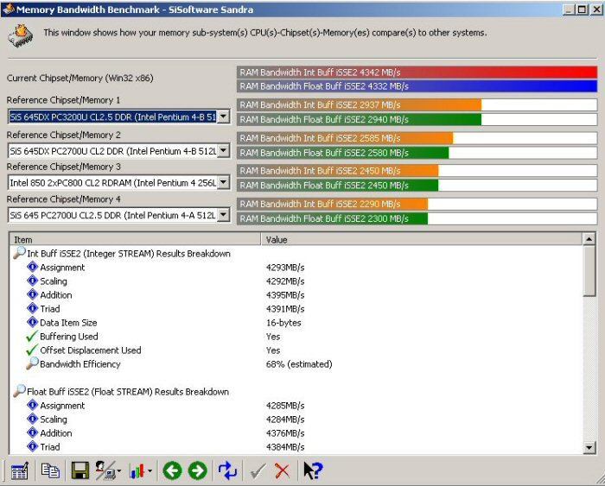Select the '16-bytes' value
Image resolution: width=605 pixels, height=486 pixels.
click(x=283, y=322)
